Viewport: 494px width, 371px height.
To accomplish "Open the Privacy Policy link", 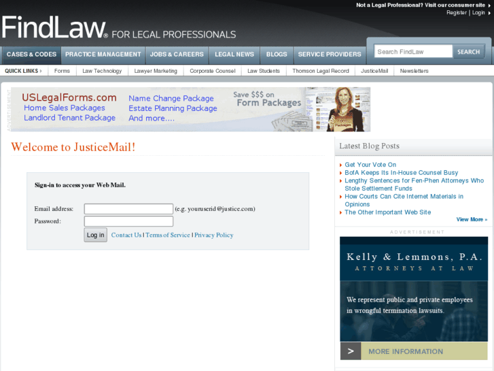I will point(214,235).
